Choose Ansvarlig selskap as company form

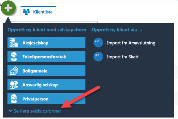[46, 85]
